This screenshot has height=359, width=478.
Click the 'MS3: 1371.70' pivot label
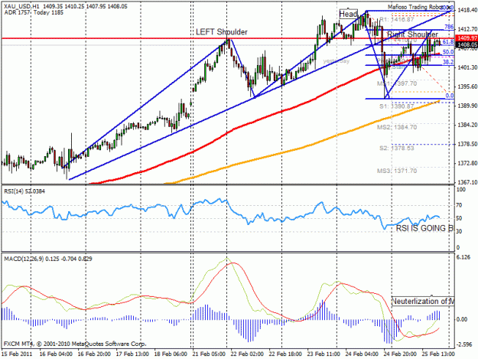[397, 171]
